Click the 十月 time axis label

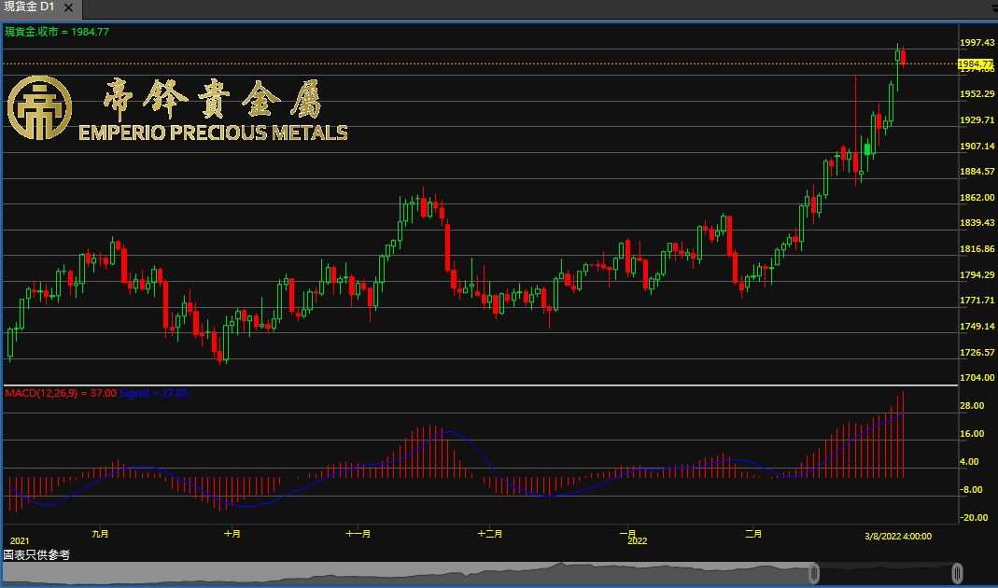click(x=232, y=534)
